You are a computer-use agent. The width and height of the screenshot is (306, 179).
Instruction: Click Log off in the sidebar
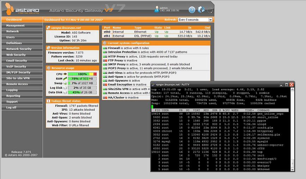[22, 107]
